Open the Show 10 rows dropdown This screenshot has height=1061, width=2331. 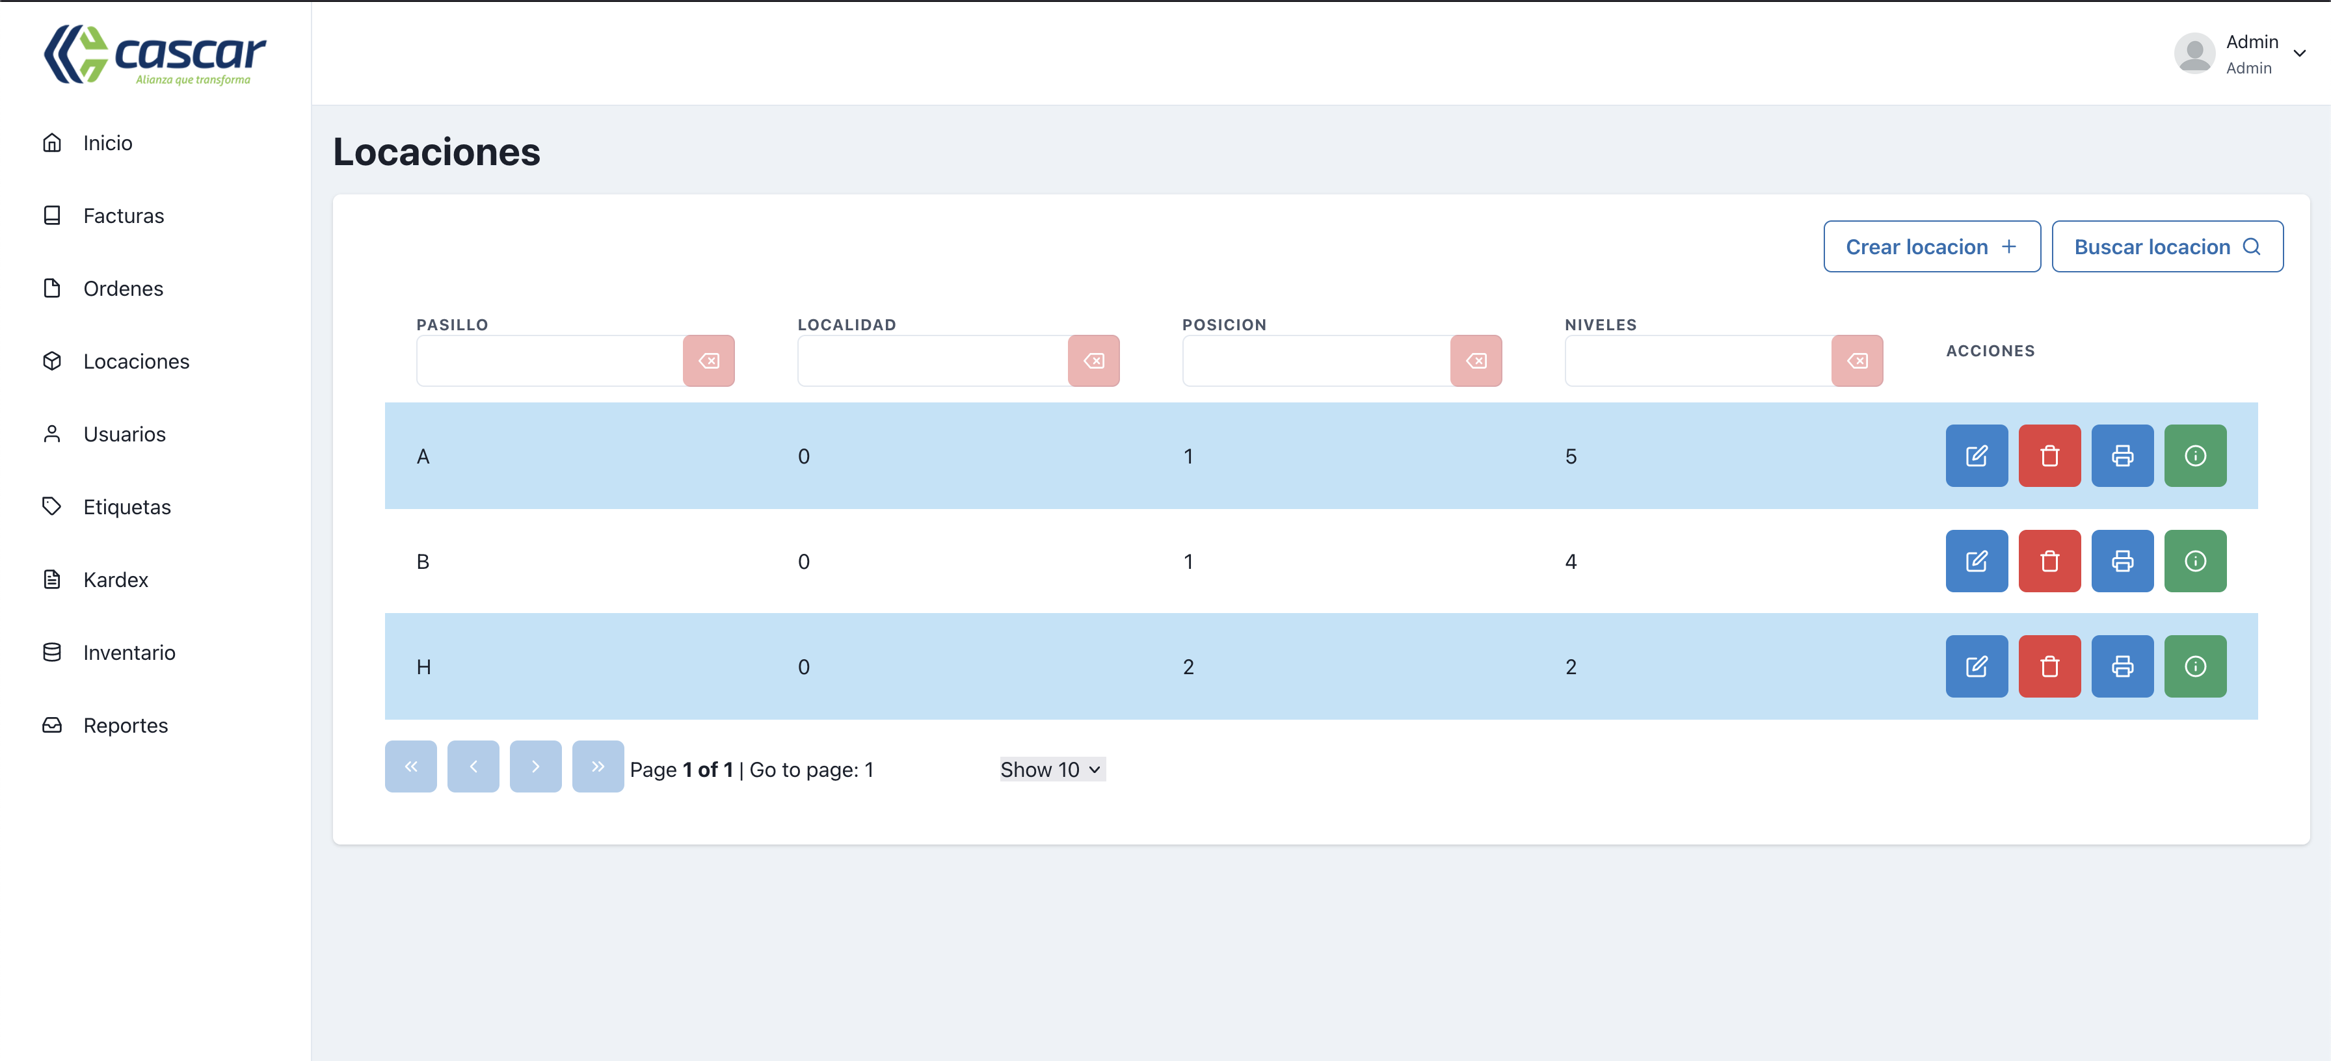coord(1052,769)
